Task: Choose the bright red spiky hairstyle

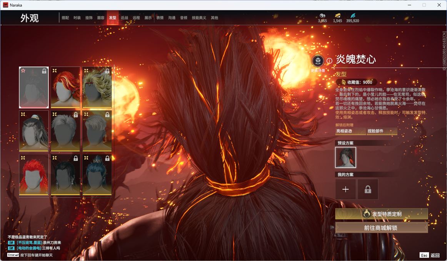Action: pos(34,175)
